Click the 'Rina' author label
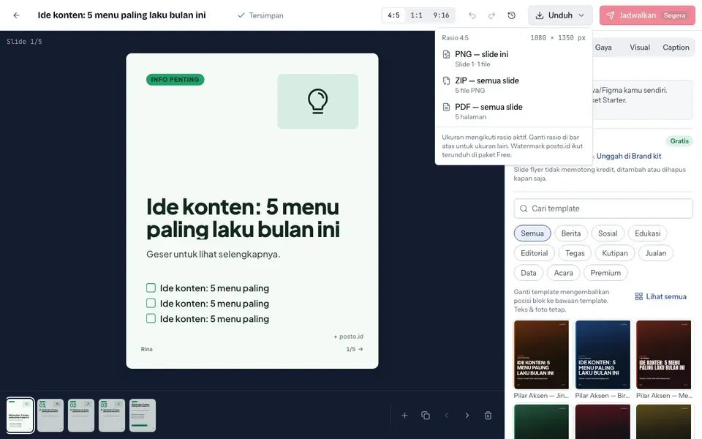This screenshot has width=702, height=439. (146, 349)
